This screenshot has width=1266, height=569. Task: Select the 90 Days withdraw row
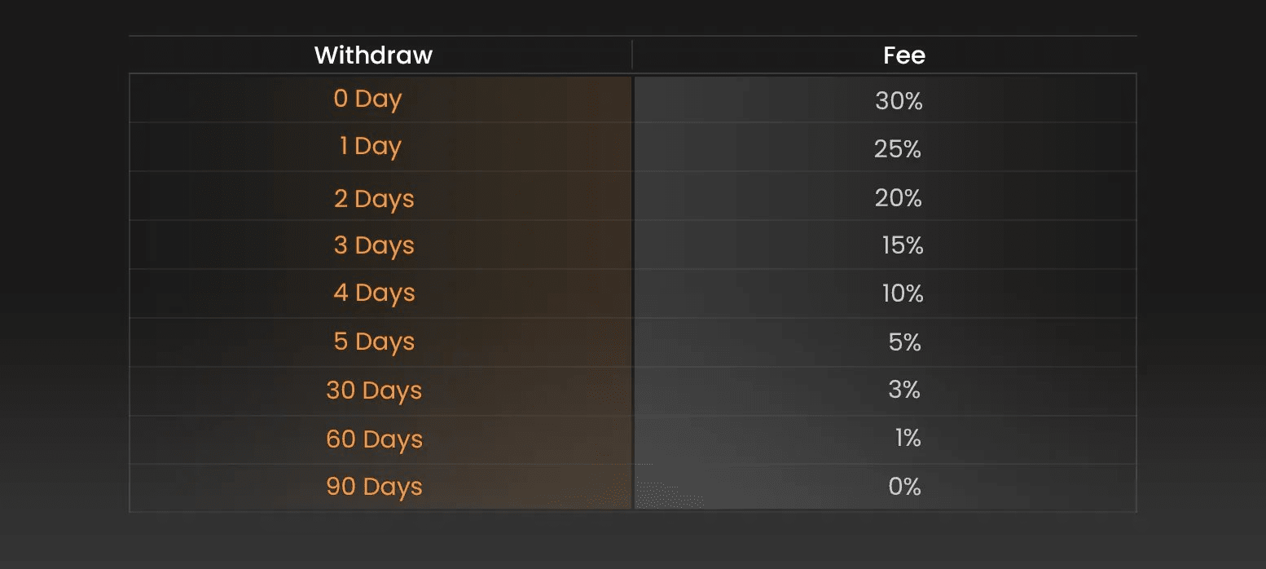[x=374, y=487]
